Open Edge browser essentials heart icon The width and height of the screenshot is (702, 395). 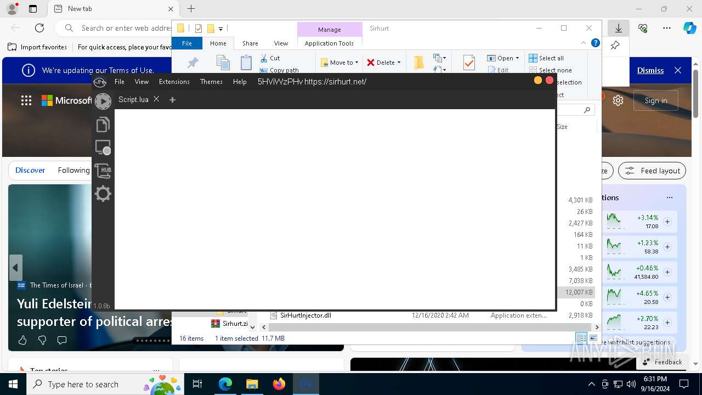(x=643, y=28)
